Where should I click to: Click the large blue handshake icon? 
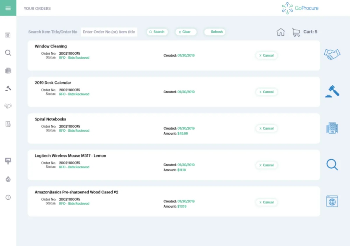coord(332,54)
